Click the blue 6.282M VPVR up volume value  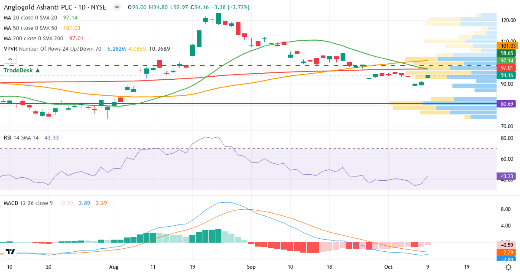[x=116, y=49]
